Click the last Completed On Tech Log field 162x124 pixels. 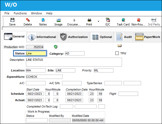click(x=102, y=106)
